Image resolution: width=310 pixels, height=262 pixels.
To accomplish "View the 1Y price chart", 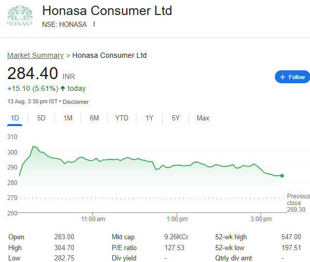I will (x=149, y=118).
